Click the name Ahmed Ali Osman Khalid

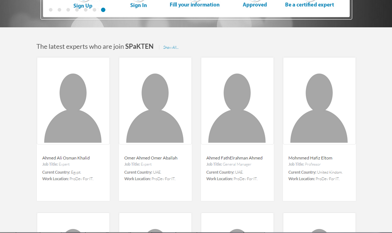[66, 158]
